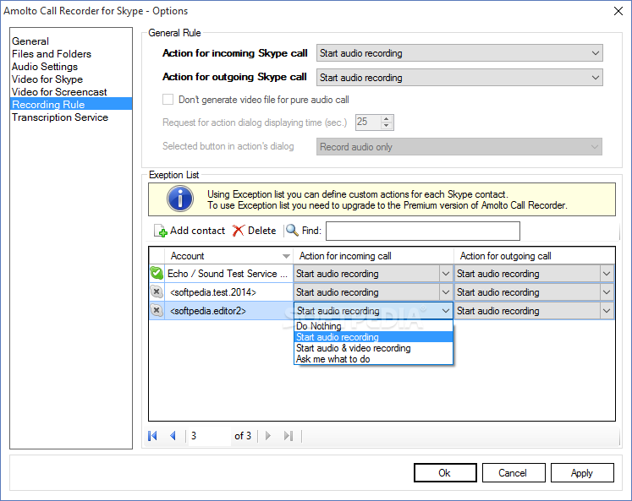Image resolution: width=632 pixels, height=501 pixels.
Task: Click status icon beside softpedia.test.2014
Action: [x=157, y=291]
